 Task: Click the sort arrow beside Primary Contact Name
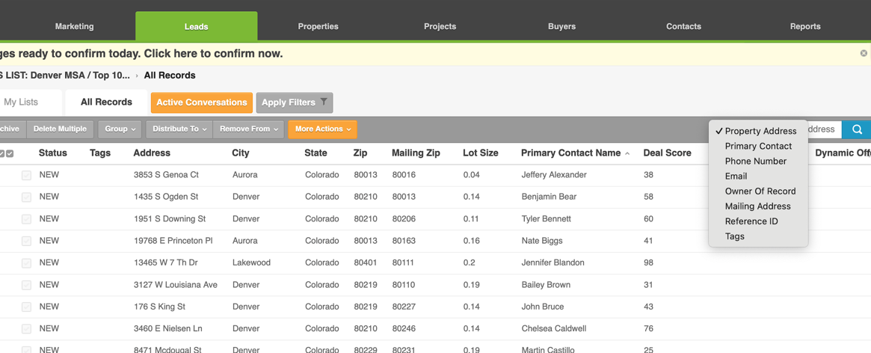tap(627, 153)
